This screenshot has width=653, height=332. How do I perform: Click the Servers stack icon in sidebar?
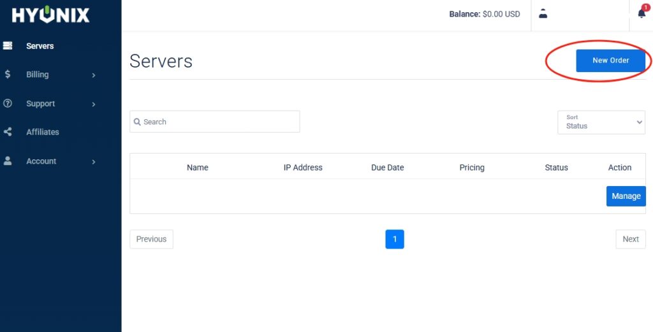coord(8,46)
